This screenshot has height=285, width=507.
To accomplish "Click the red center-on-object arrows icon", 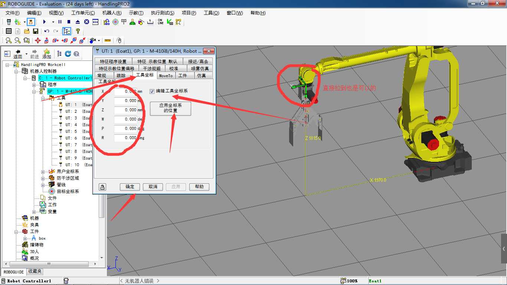I will 38,40.
